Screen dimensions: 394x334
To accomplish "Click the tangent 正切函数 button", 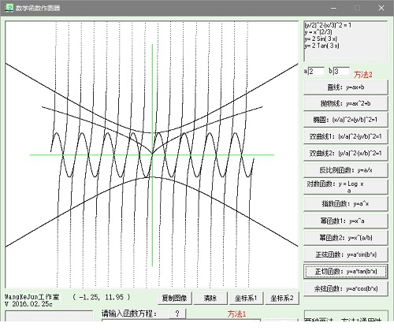I will [346, 271].
